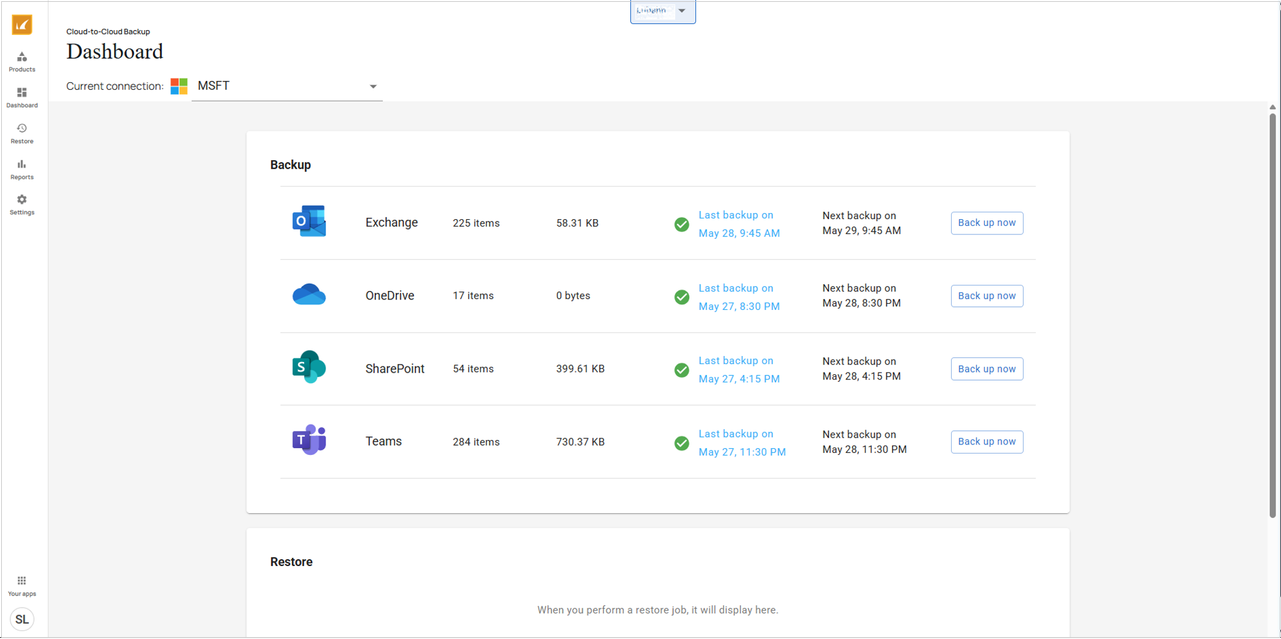1281x639 pixels.
Task: Open the Your apps grid
Action: click(x=22, y=586)
